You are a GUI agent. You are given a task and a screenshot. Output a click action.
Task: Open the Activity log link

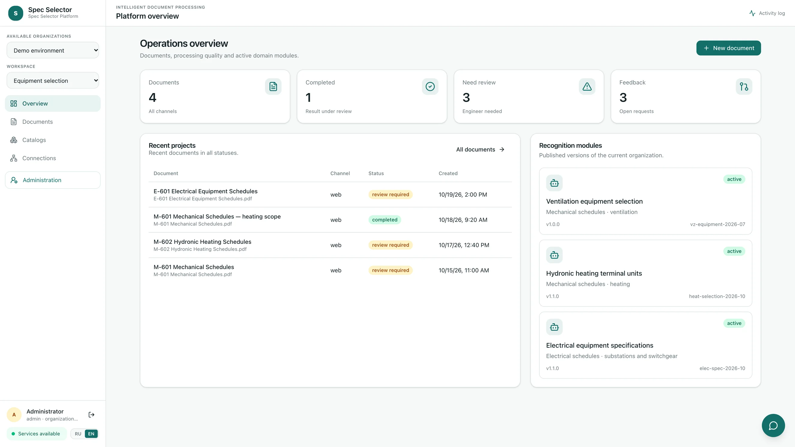tap(767, 13)
